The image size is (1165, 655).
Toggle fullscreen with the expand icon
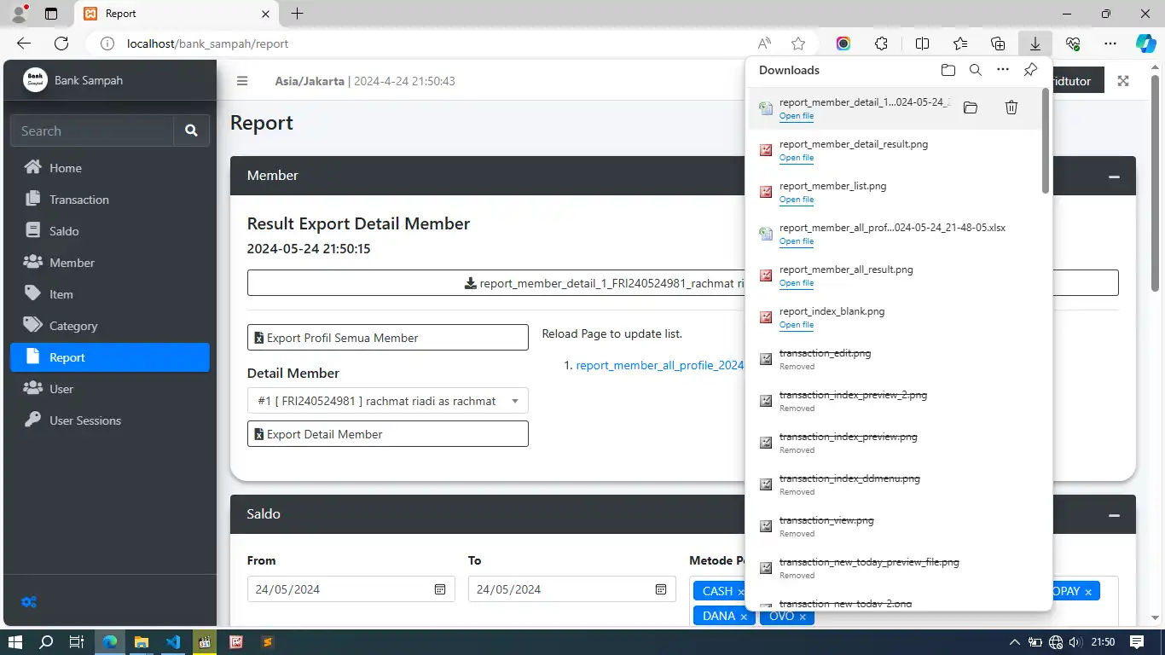point(1123,81)
